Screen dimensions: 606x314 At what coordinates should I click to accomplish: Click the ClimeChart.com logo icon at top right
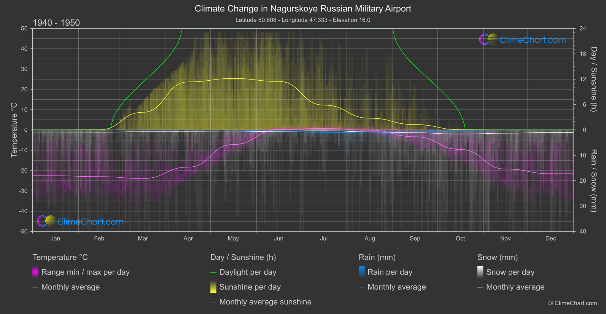click(x=489, y=40)
